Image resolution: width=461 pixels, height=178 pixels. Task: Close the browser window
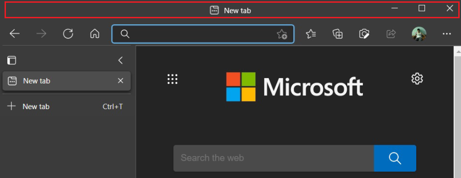click(450, 9)
